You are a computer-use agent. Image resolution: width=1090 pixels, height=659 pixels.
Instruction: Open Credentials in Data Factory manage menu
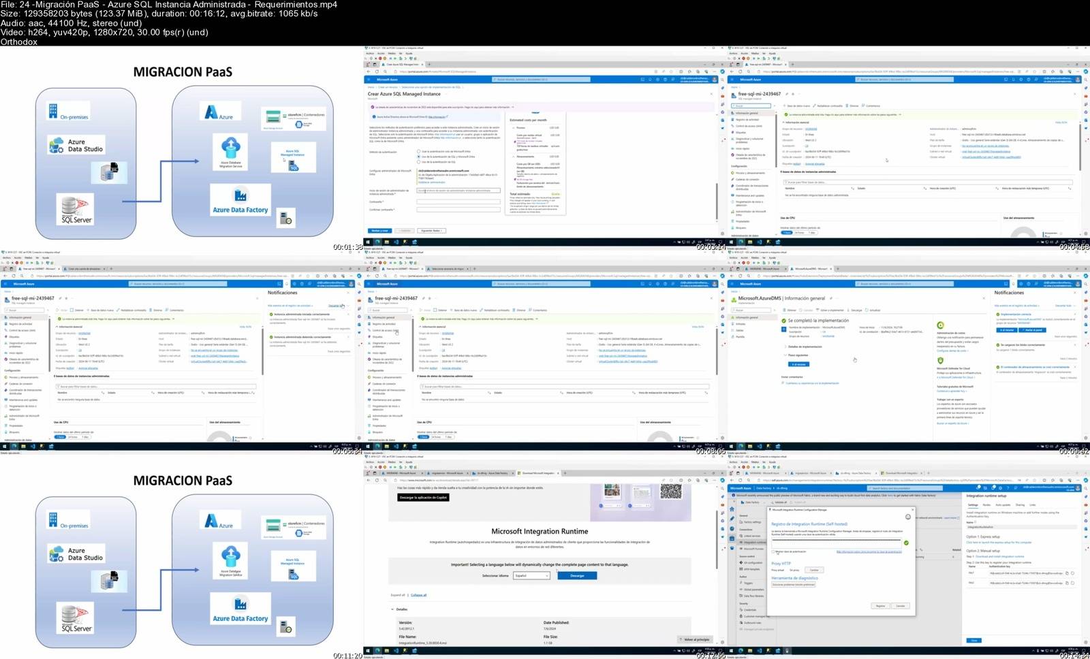coord(749,609)
